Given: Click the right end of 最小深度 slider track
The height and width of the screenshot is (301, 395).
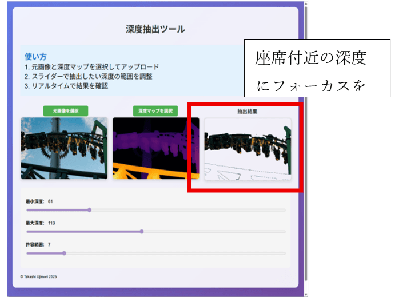Looking at the screenshot, I should (x=284, y=210).
